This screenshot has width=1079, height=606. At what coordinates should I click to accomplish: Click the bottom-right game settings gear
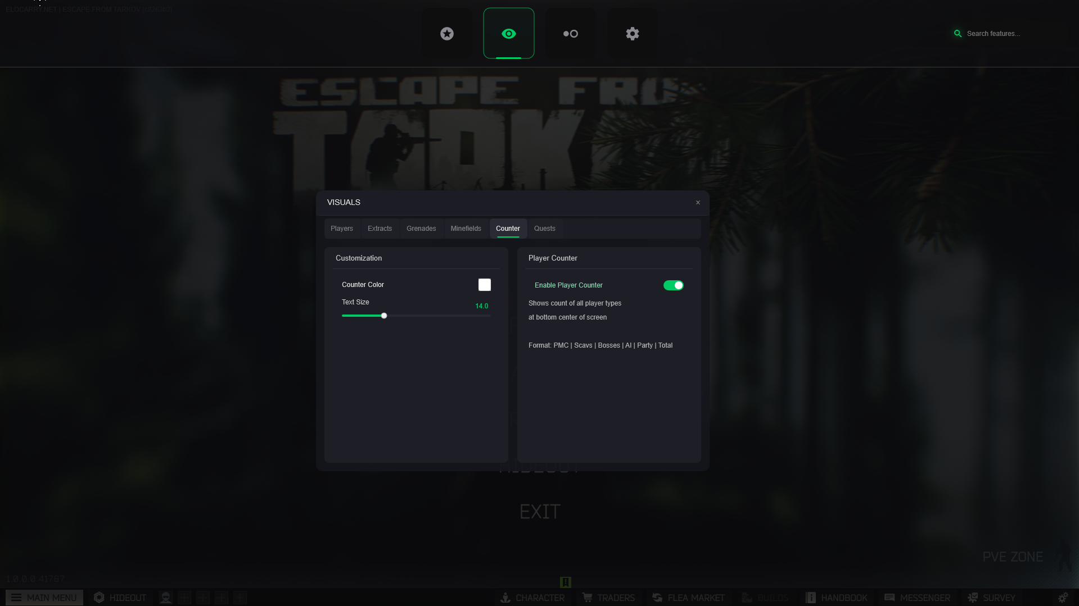click(x=1062, y=598)
